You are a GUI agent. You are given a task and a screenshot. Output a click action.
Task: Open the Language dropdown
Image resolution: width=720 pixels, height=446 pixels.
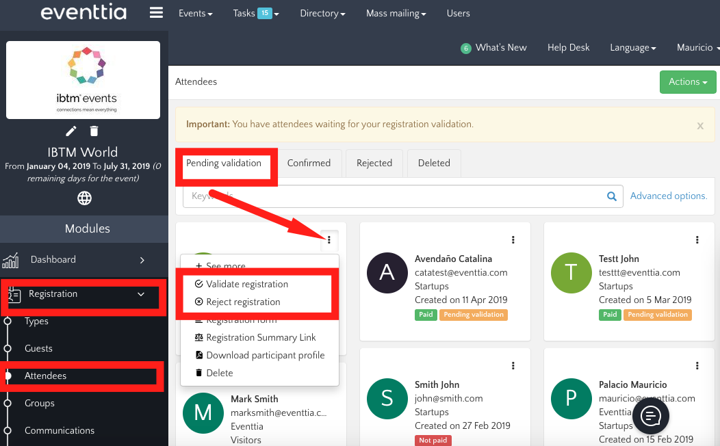pyautogui.click(x=632, y=48)
